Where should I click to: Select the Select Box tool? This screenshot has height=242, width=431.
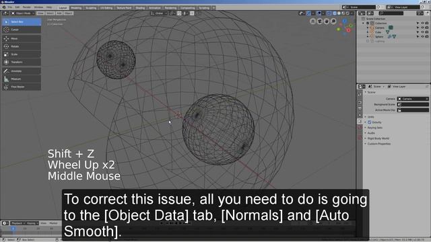pyautogui.click(x=22, y=22)
